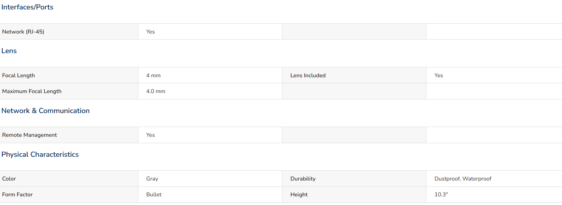Viewport: 562px width, 205px height.
Task: Click the Physical Characteristics heading
Action: point(40,155)
